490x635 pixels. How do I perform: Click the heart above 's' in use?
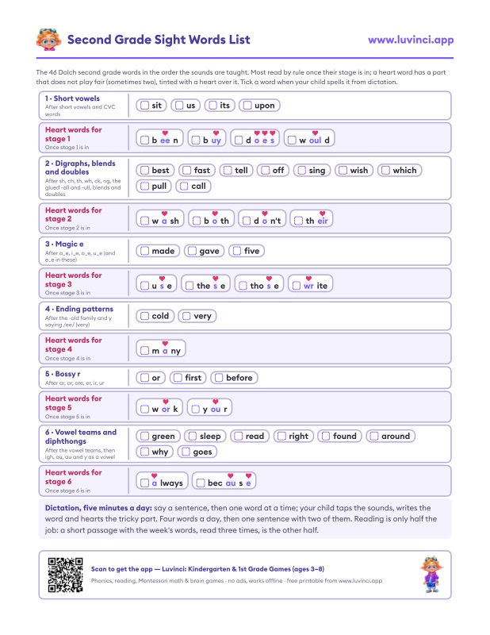pos(162,279)
